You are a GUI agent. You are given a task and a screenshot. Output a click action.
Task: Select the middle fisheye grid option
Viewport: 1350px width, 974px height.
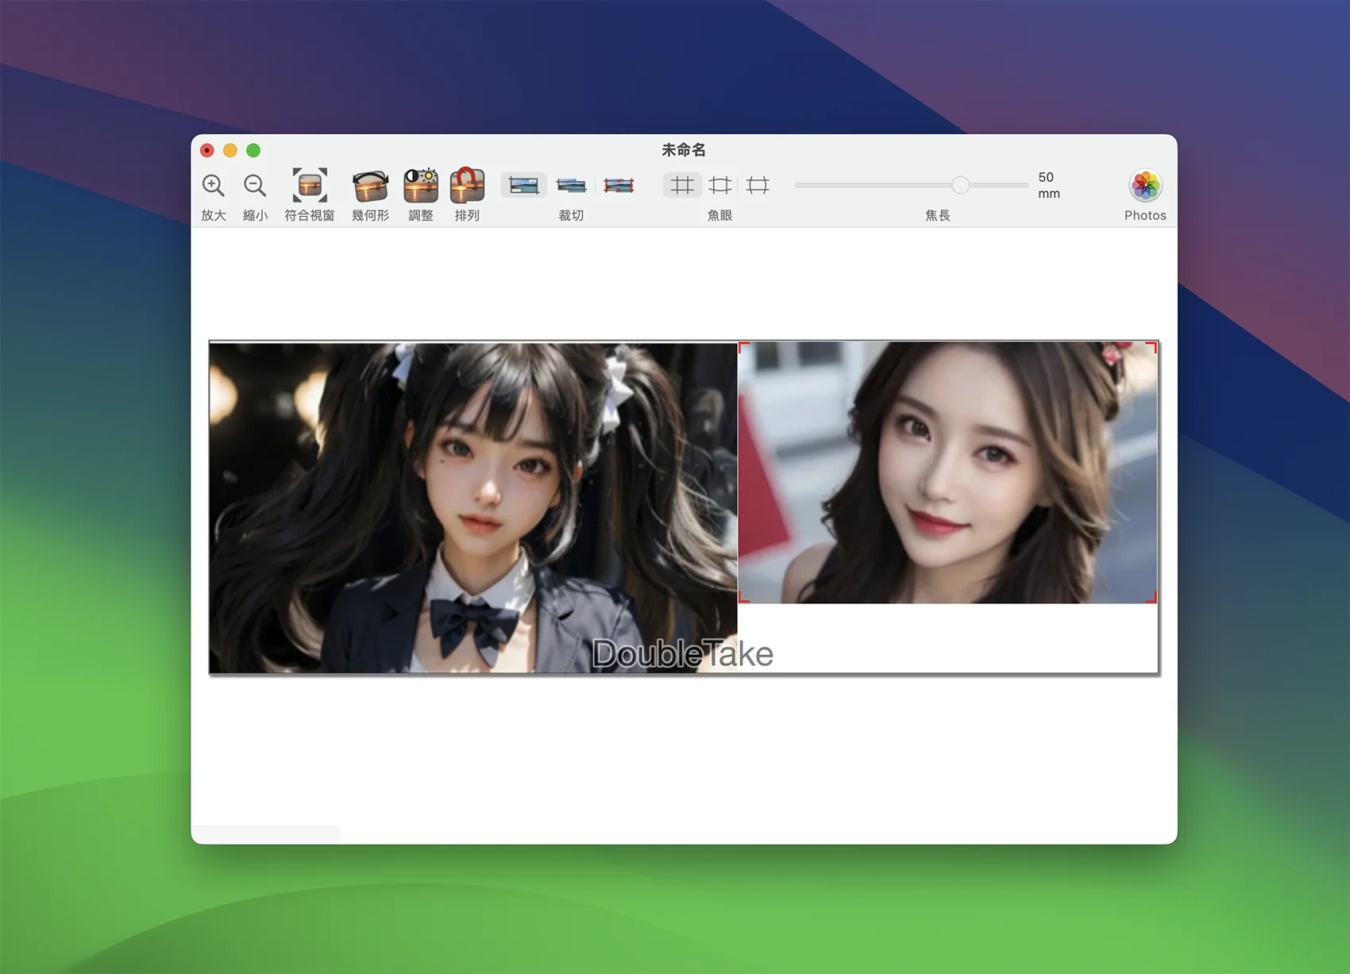click(720, 186)
